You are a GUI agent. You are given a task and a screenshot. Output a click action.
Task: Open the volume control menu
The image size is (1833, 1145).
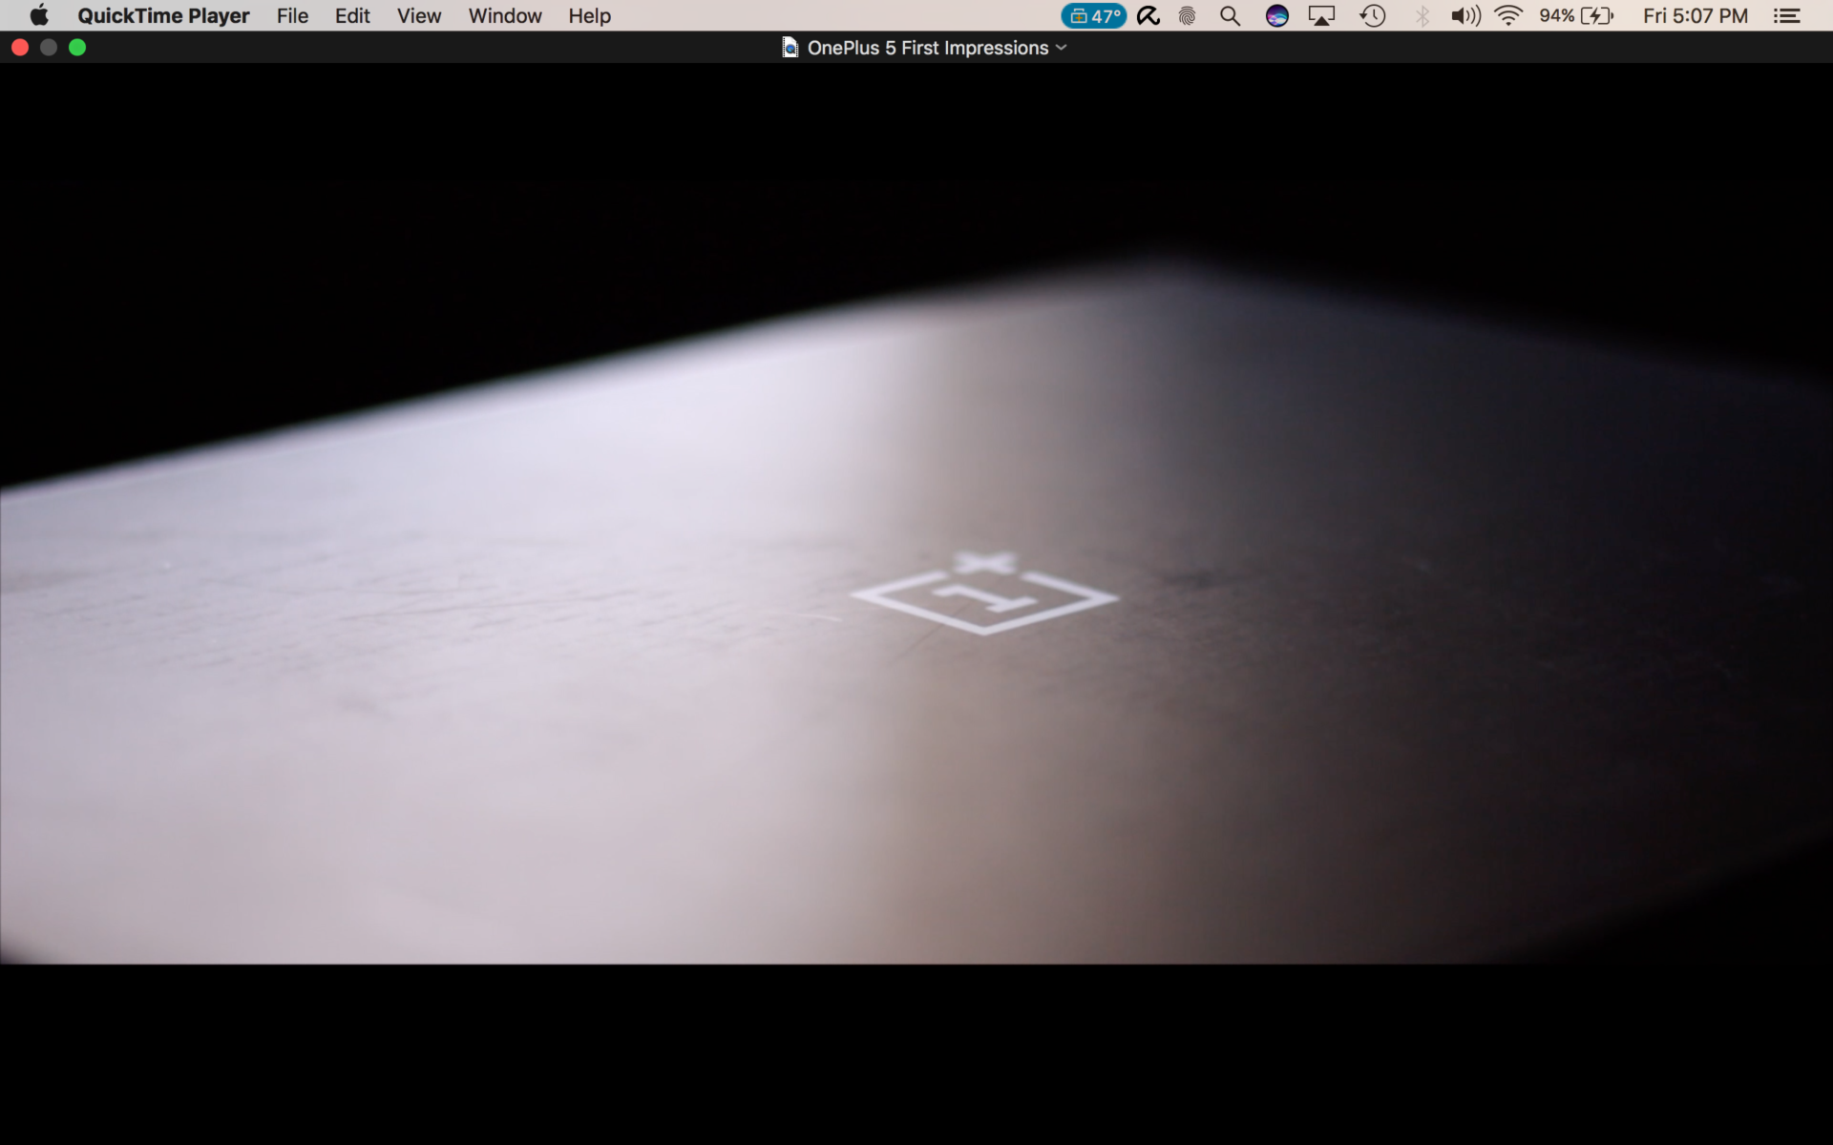[1465, 15]
